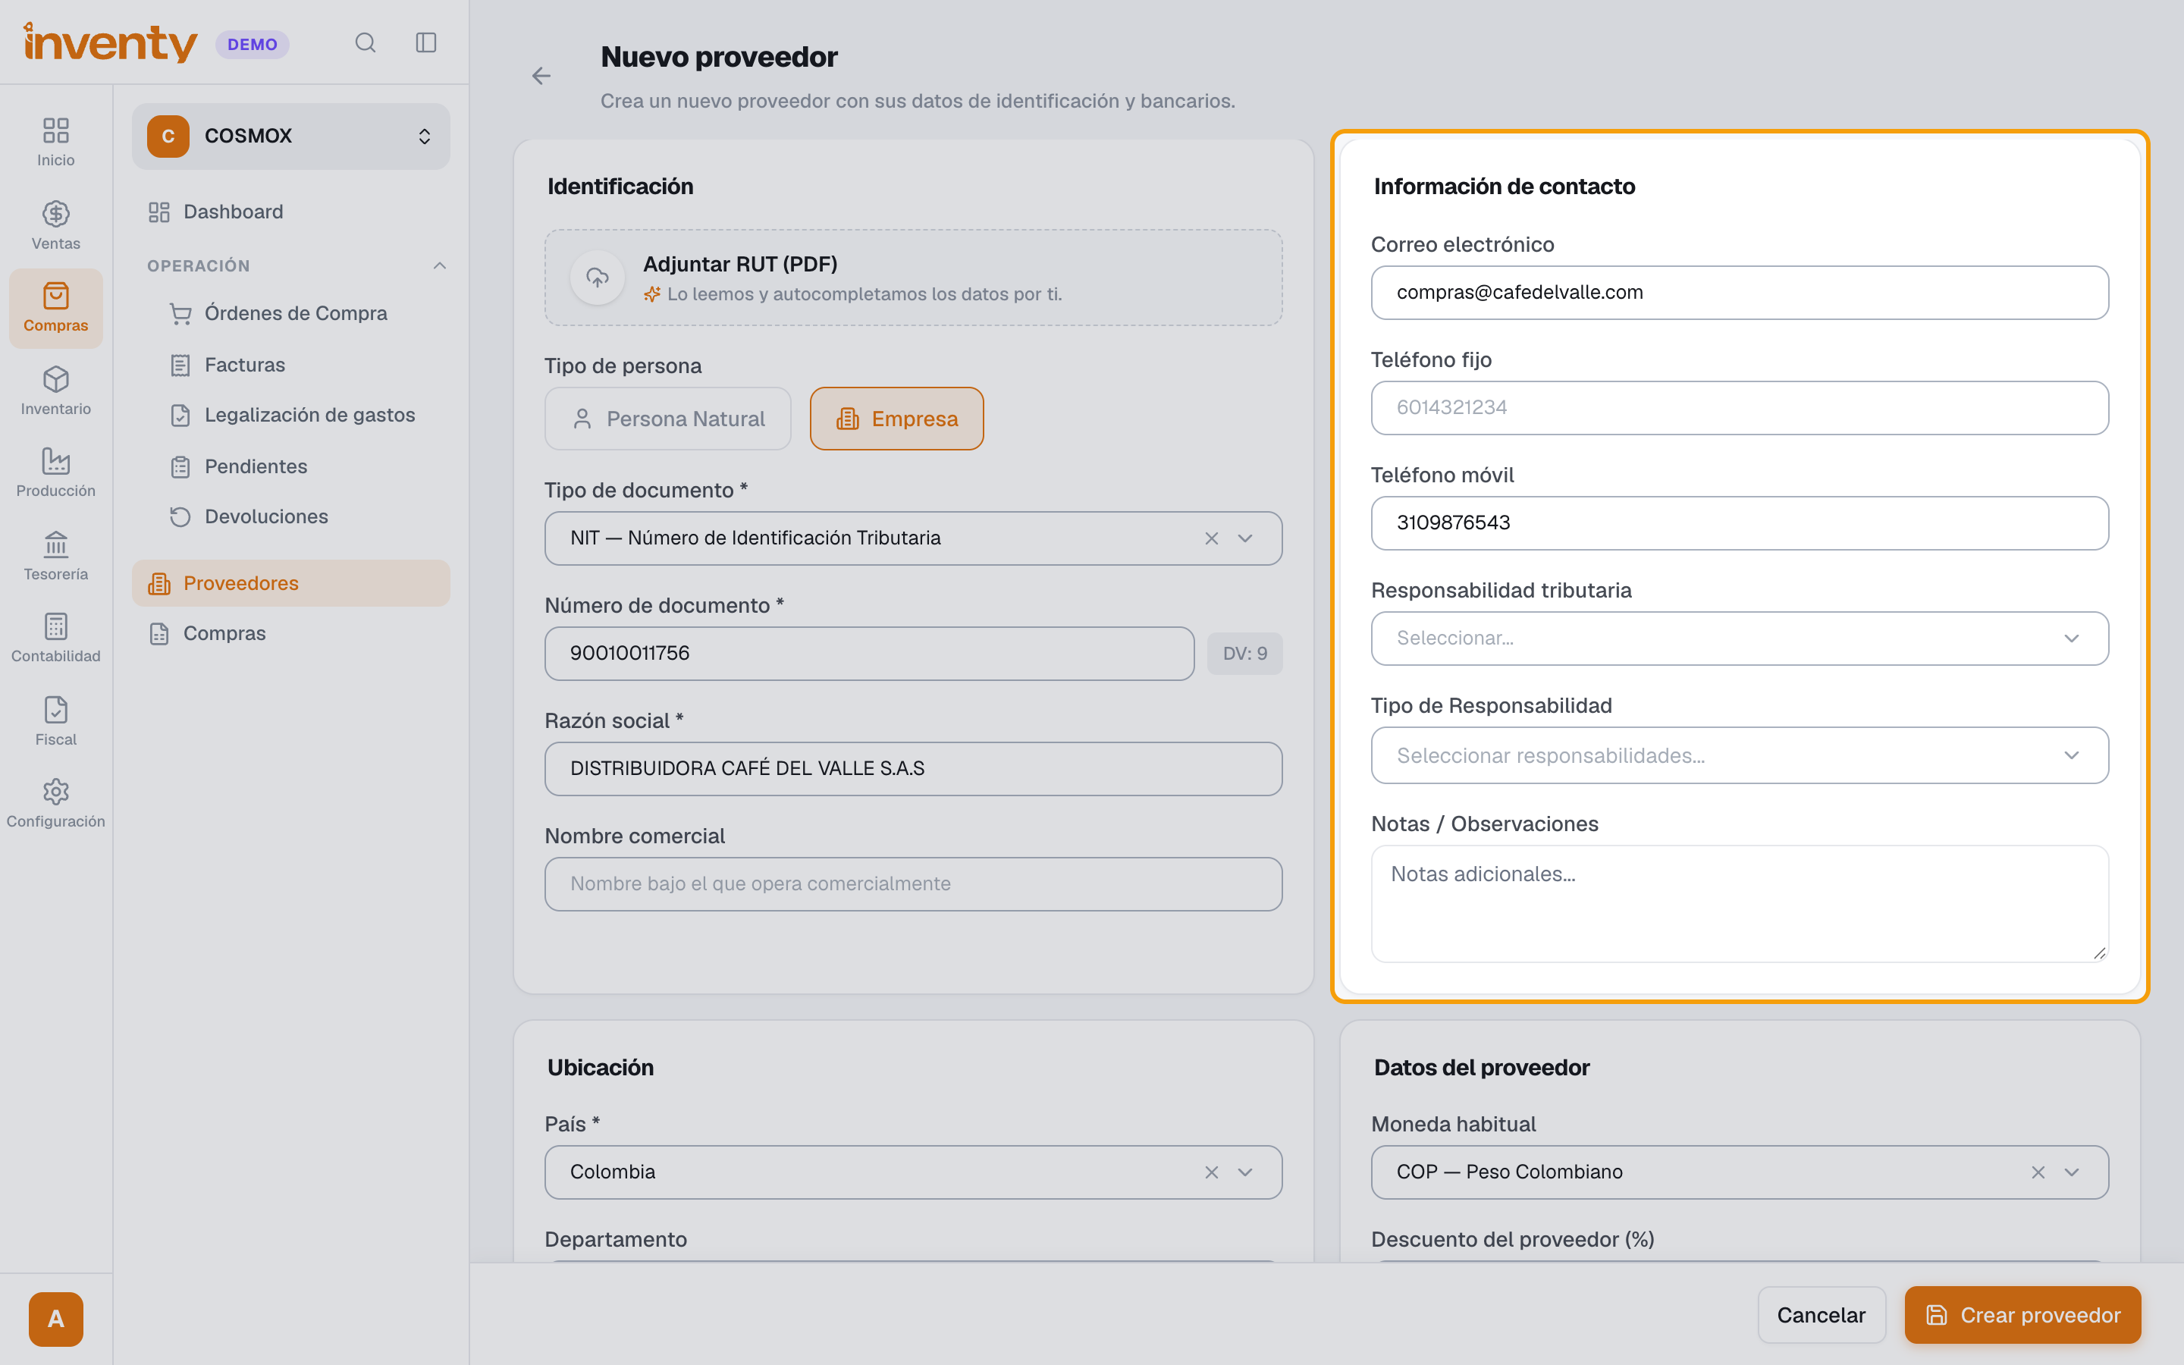Clear the Tipo de documento selection
The image size is (2184, 1365).
1211,539
